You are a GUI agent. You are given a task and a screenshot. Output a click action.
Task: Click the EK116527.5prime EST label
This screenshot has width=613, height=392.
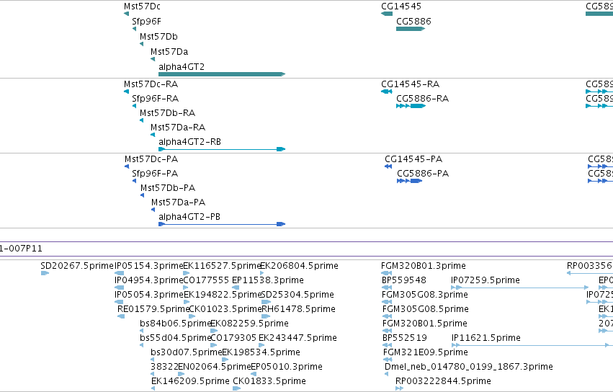222,266
